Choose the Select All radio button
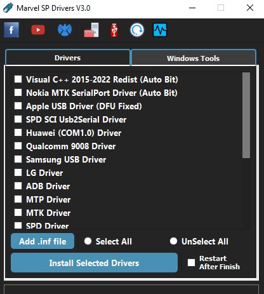The image size is (264, 294). point(88,241)
